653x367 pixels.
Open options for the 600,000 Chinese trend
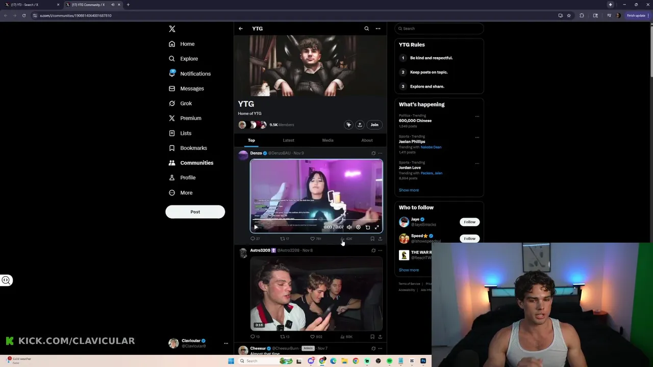pyautogui.click(x=477, y=116)
